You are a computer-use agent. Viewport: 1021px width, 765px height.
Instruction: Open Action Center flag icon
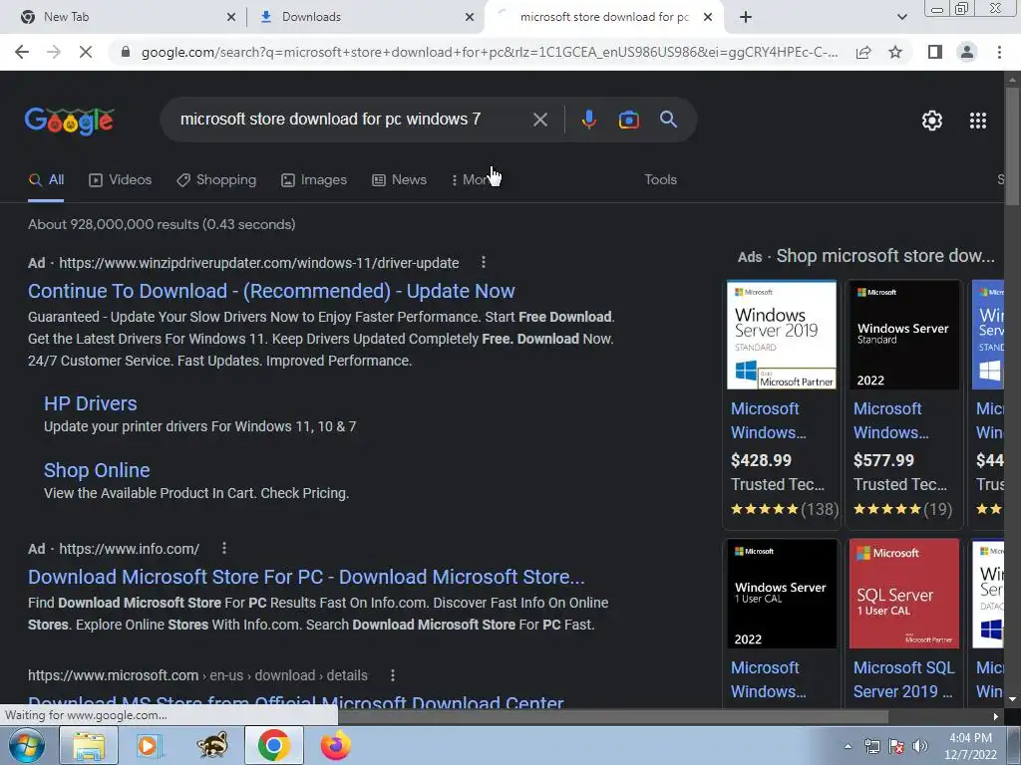click(896, 746)
